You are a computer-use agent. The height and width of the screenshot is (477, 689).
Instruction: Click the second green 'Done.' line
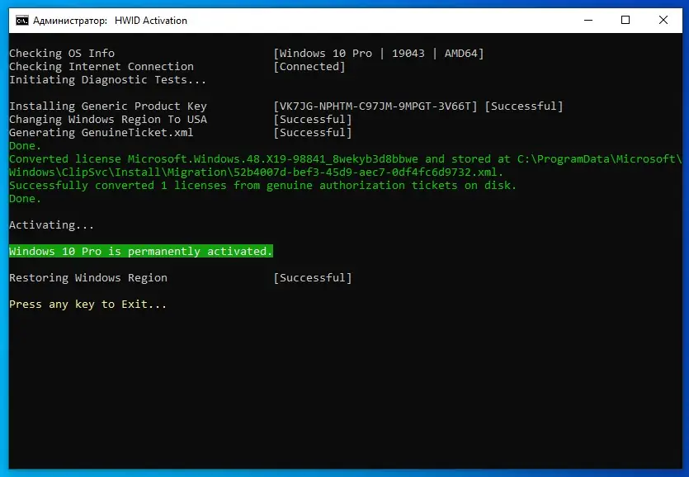click(25, 199)
